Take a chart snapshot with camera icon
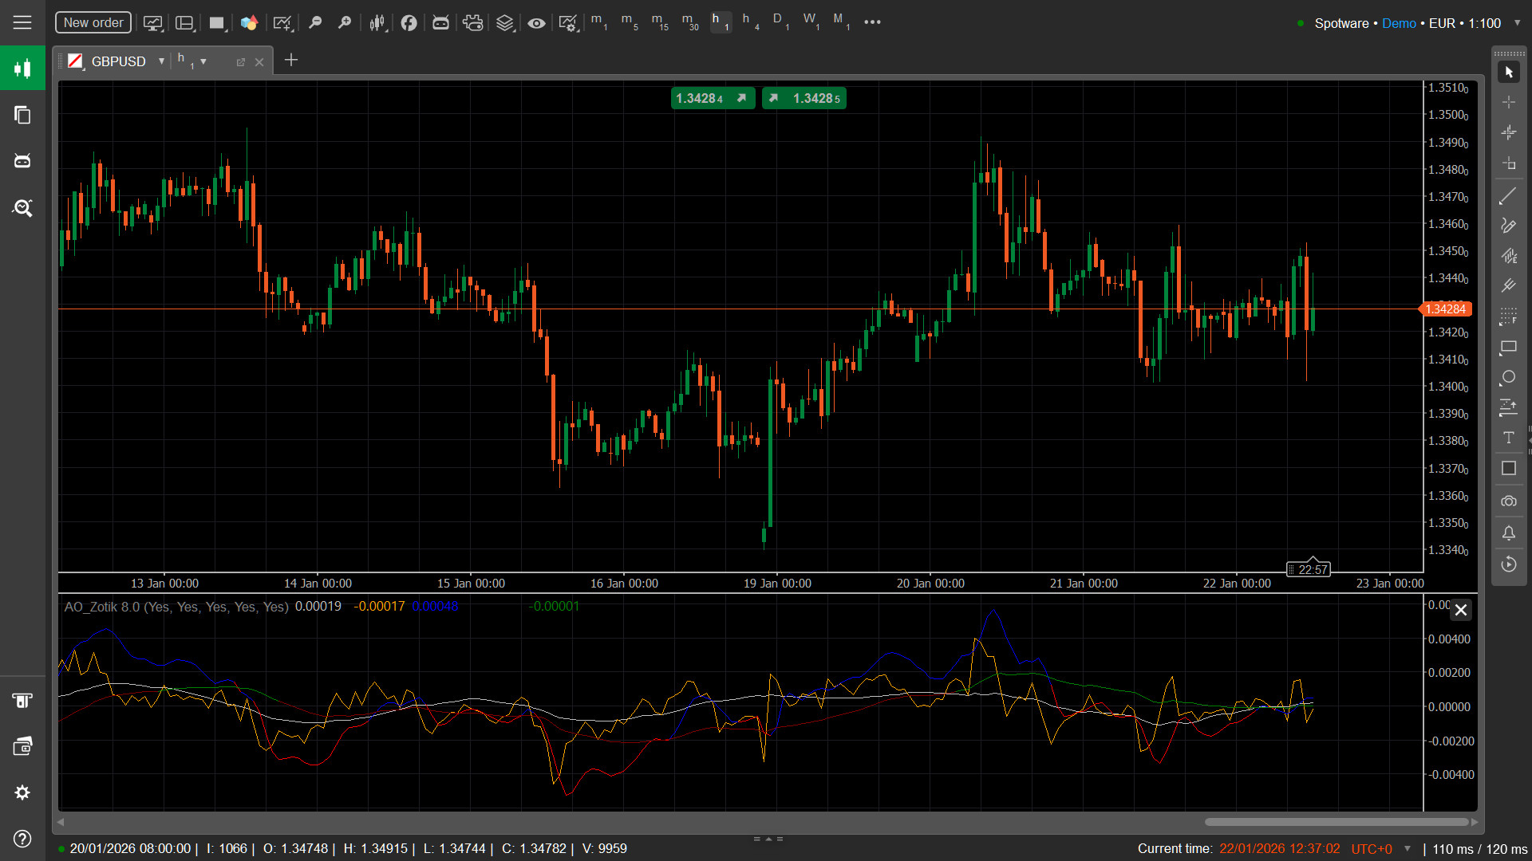 tap(1508, 501)
